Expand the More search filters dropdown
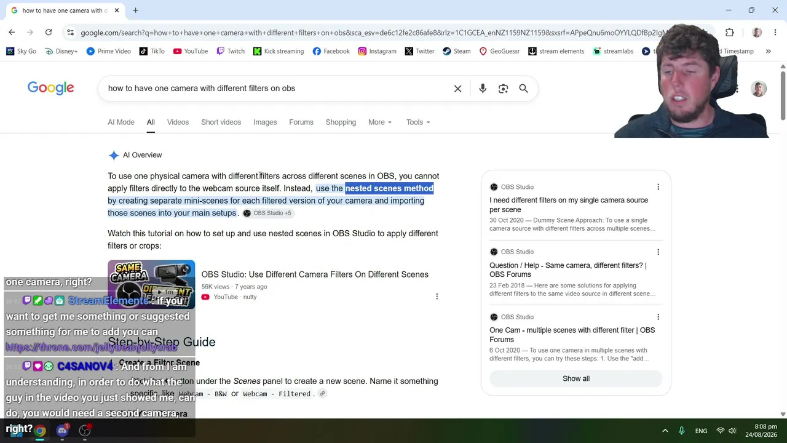The image size is (787, 443). point(380,122)
